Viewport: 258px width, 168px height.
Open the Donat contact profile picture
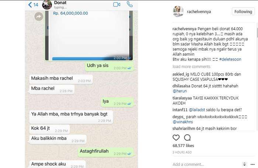tap(47, 5)
